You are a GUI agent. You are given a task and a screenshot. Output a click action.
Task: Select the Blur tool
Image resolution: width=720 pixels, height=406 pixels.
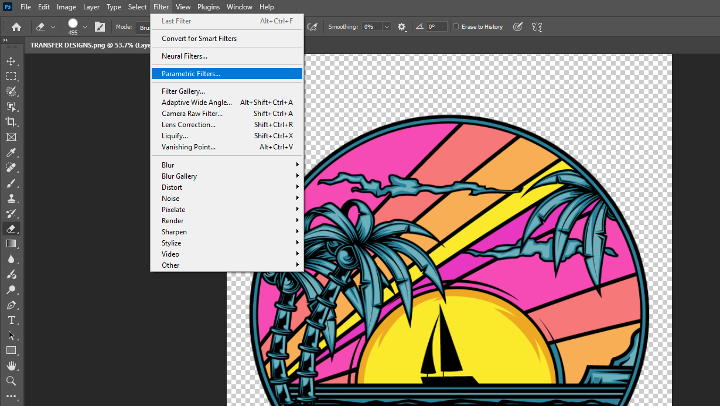11,259
